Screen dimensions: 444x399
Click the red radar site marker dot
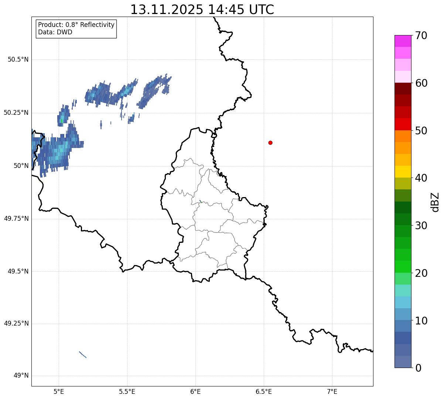click(270, 142)
